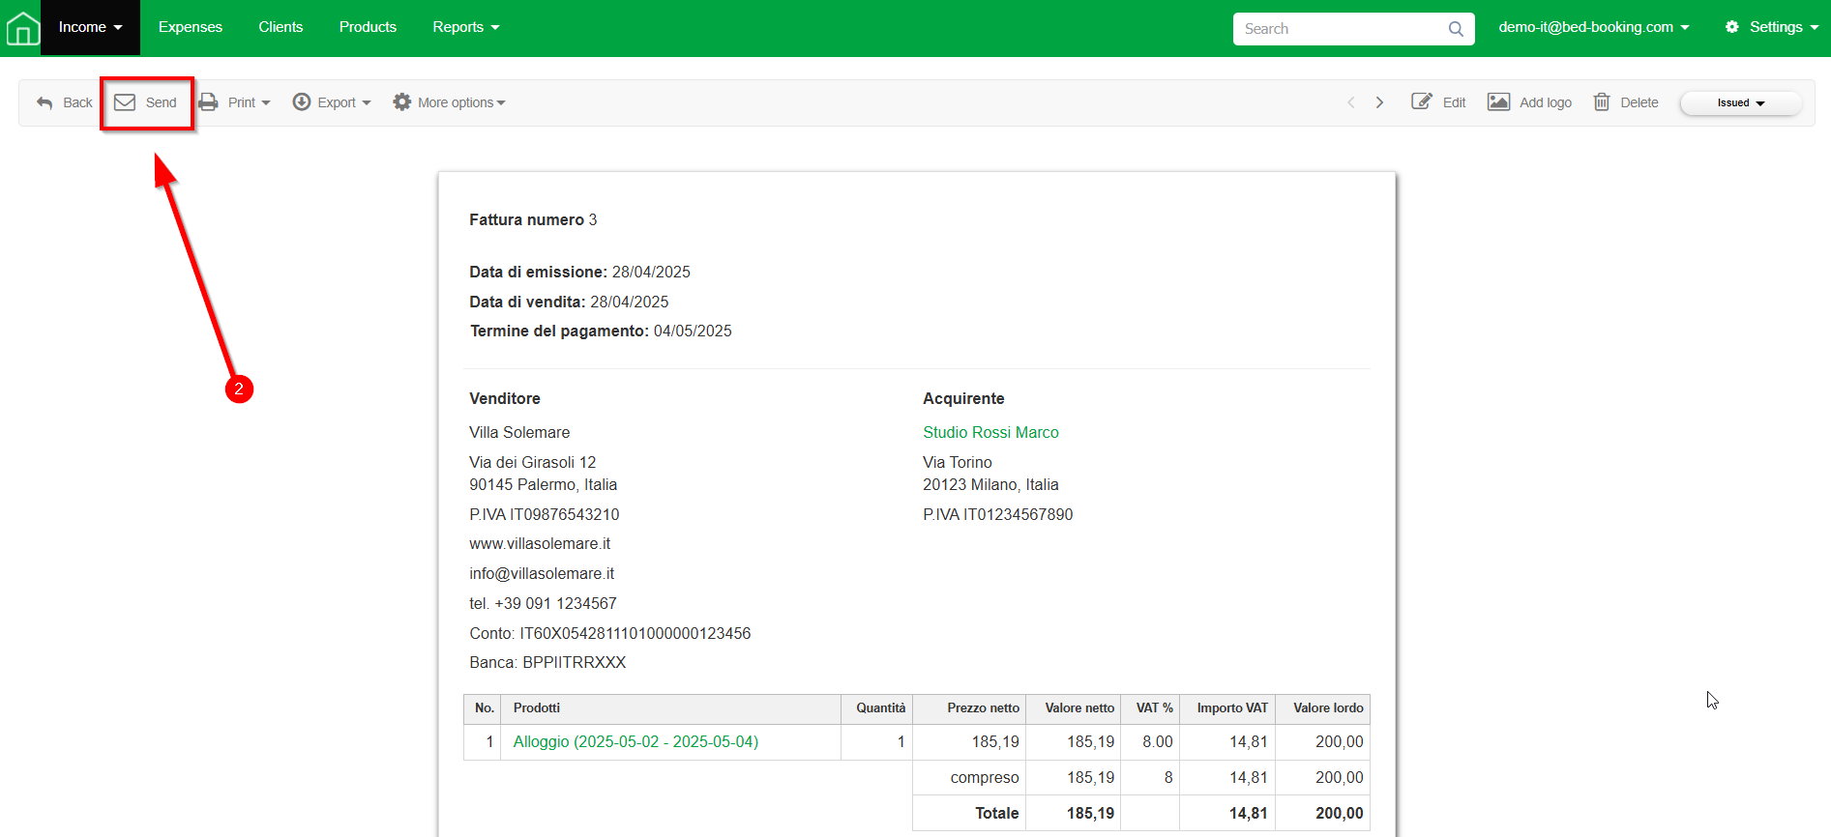This screenshot has height=837, width=1831.
Task: Click the Data di vendita 28/04/2025 text
Action: [x=569, y=302]
